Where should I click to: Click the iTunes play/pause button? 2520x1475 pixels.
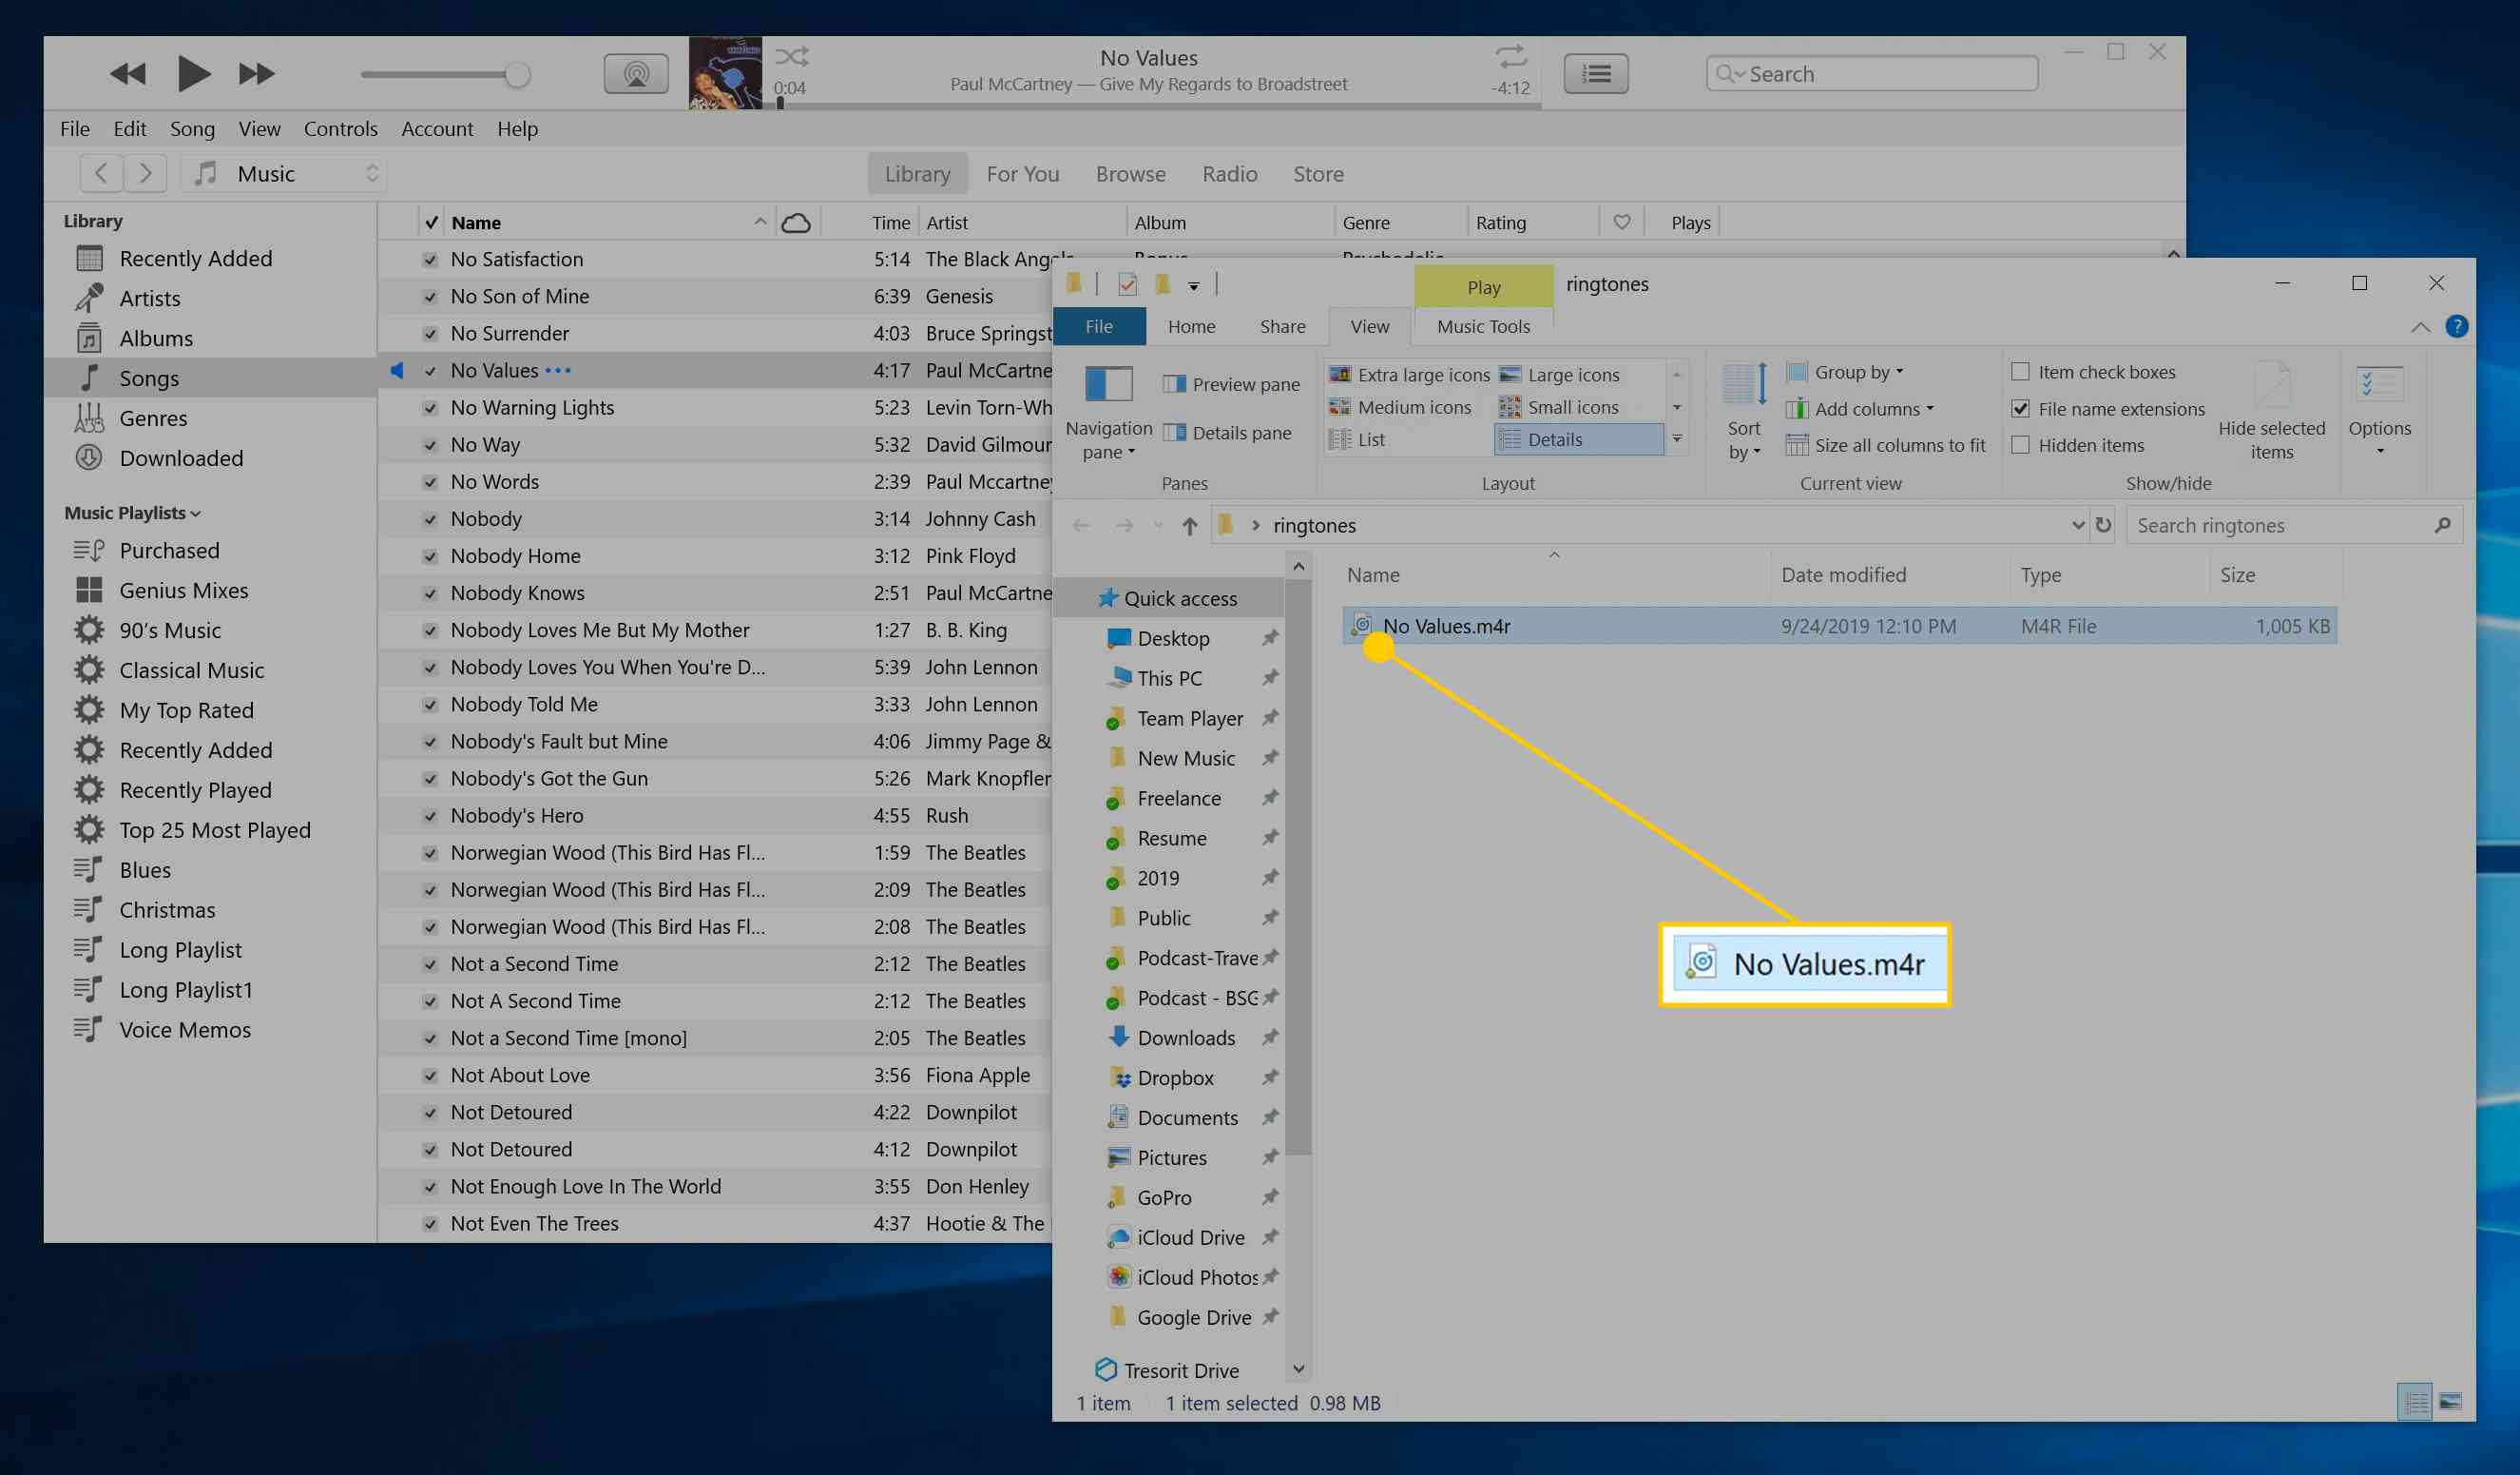coord(191,74)
